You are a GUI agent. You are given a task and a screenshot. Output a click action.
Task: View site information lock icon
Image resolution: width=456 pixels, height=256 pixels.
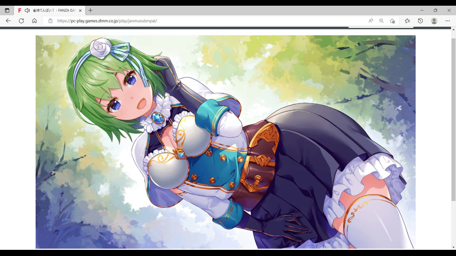click(50, 21)
